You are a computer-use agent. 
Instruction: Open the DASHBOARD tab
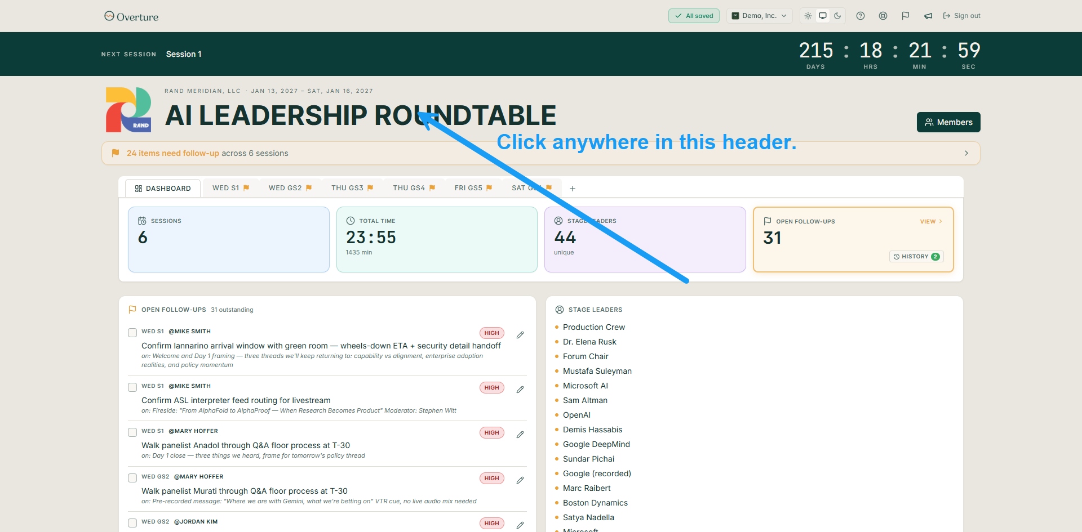[x=163, y=189]
